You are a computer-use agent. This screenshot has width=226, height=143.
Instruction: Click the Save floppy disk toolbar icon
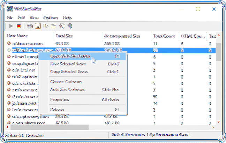[x=37, y=25]
